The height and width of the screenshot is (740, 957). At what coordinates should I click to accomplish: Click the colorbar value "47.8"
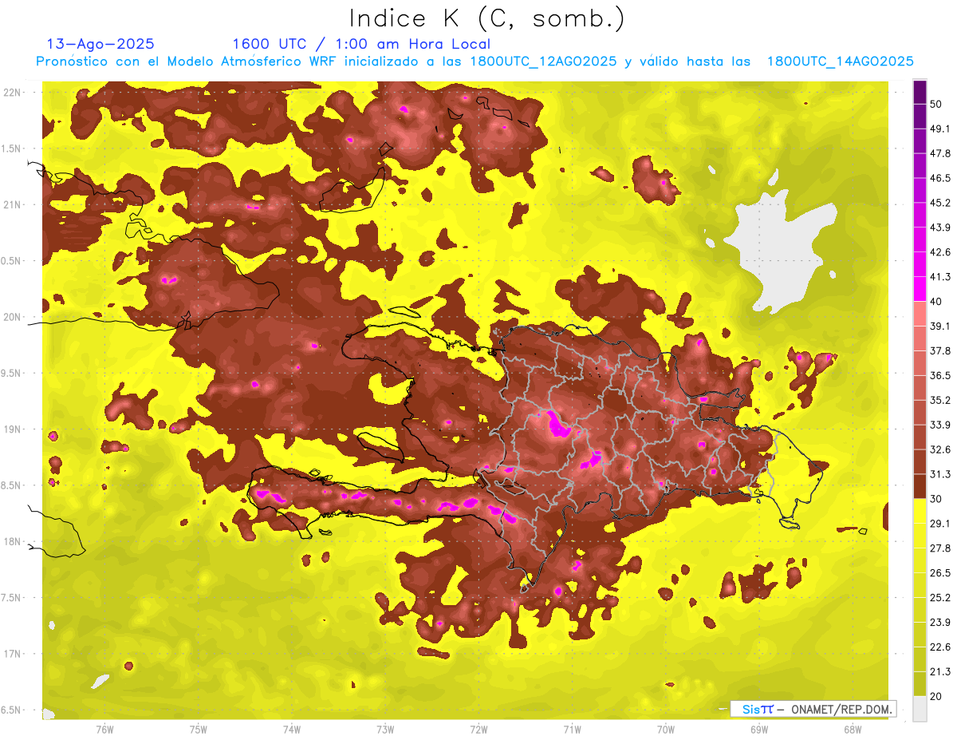click(940, 153)
